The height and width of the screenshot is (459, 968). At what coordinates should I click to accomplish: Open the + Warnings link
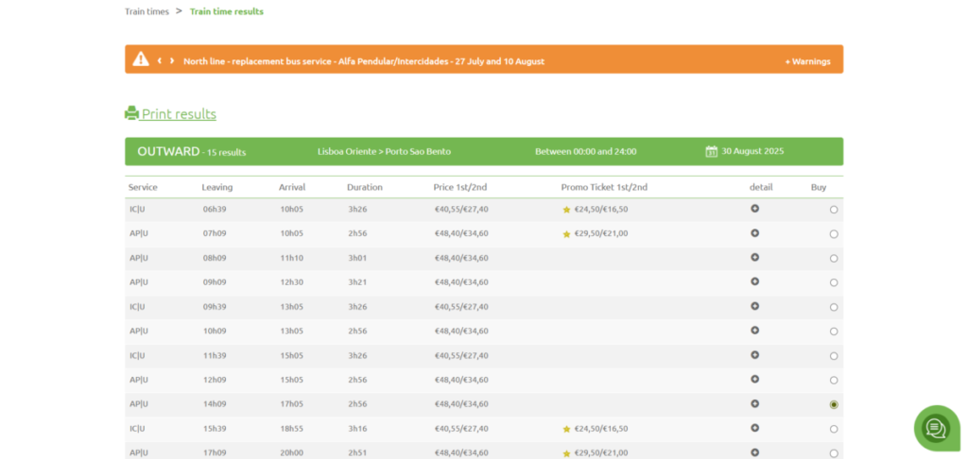807,61
